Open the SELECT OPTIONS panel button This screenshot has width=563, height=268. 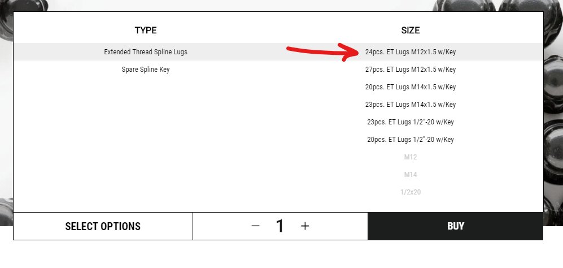[103, 226]
